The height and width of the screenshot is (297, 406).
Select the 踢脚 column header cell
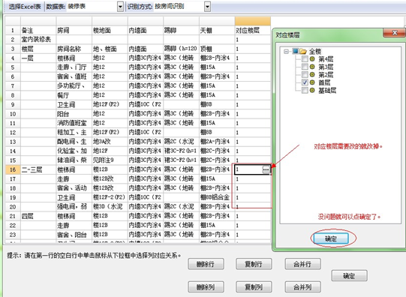point(182,31)
